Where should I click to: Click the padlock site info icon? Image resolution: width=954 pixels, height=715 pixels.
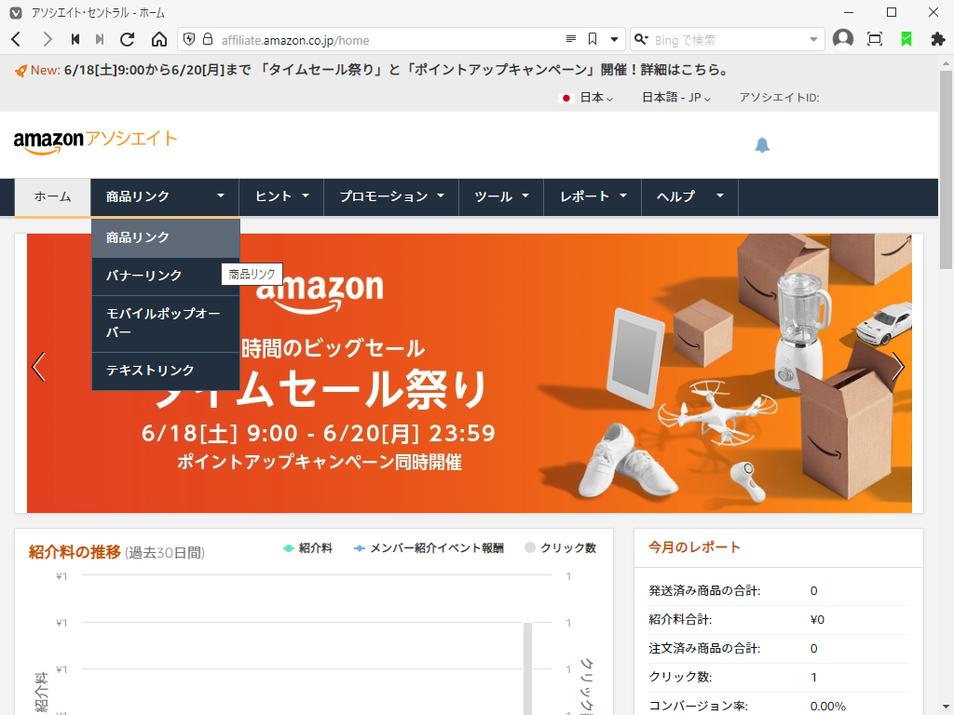coord(208,39)
